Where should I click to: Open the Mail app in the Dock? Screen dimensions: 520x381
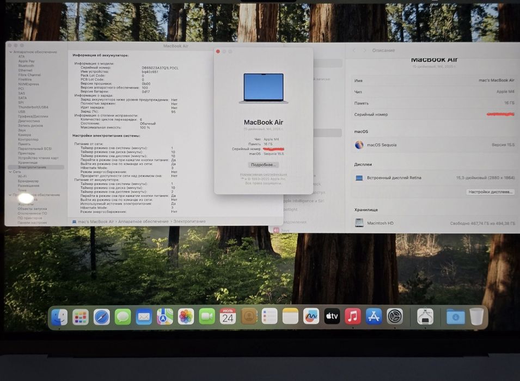click(x=144, y=317)
